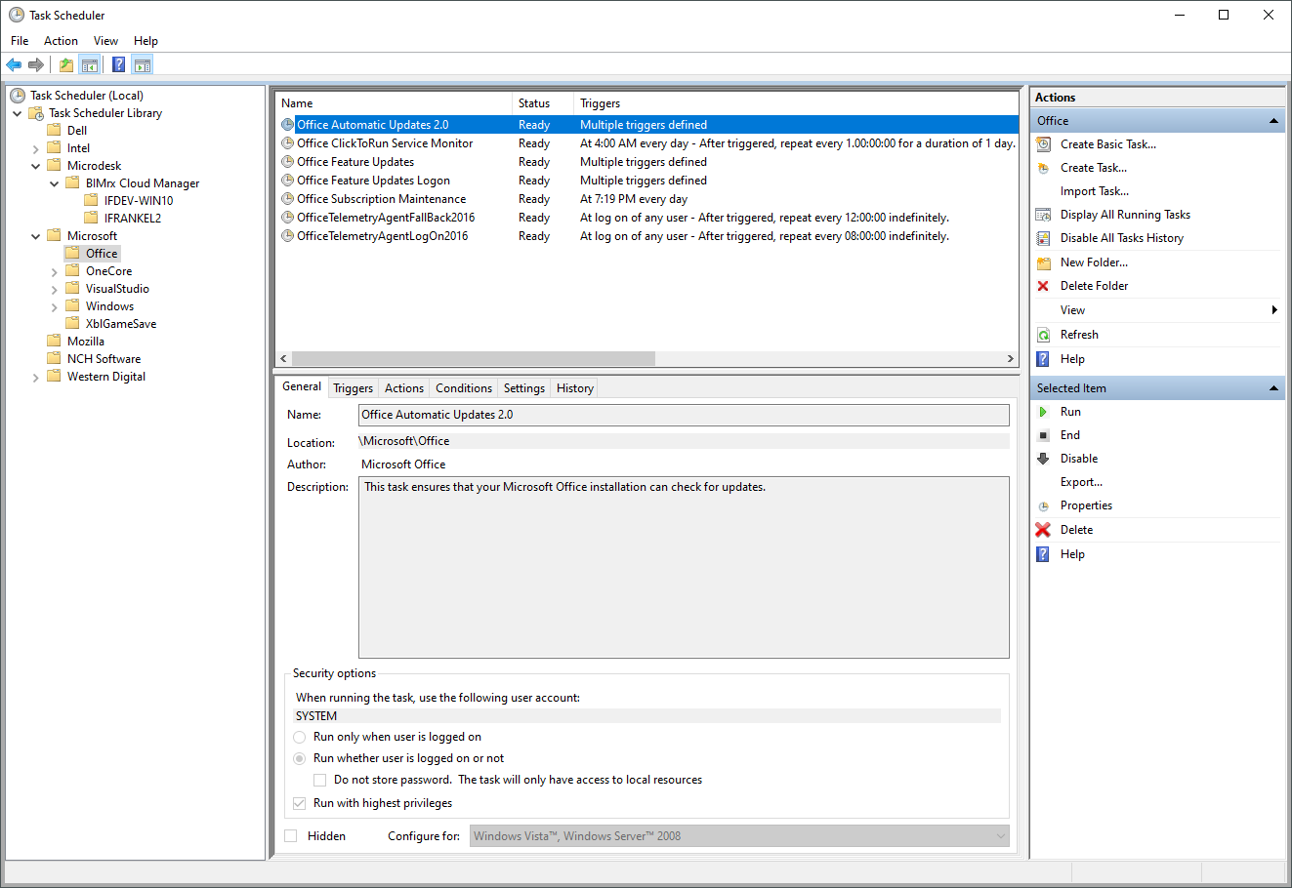Click the Help icon under Selected Item

tap(1043, 554)
